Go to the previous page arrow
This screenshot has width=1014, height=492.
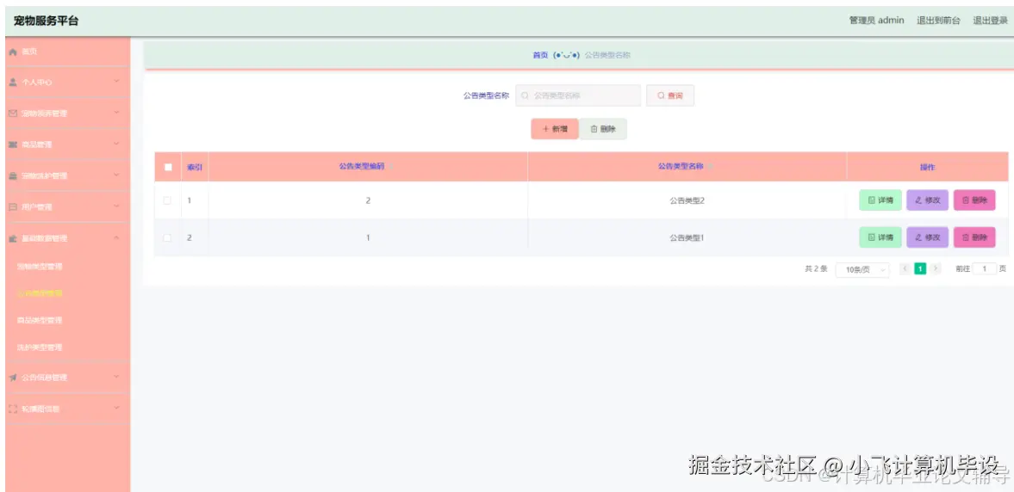point(905,268)
